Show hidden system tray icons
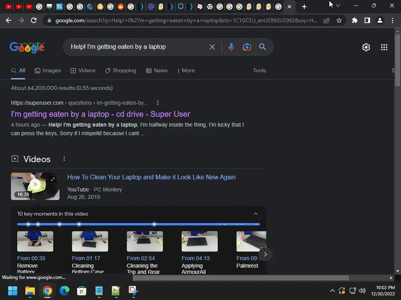Image resolution: width=401 pixels, height=300 pixels. [332, 291]
